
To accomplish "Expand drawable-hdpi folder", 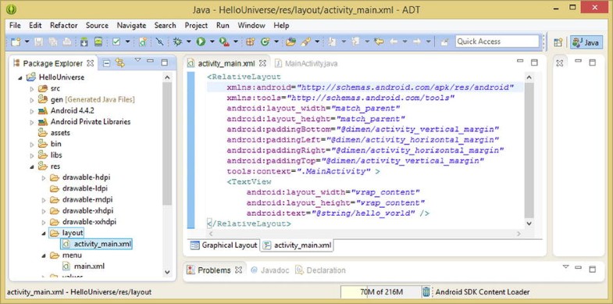I will point(44,177).
